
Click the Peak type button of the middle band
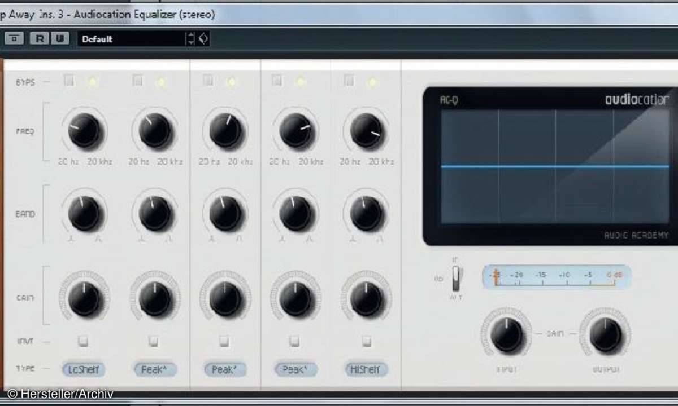point(225,369)
